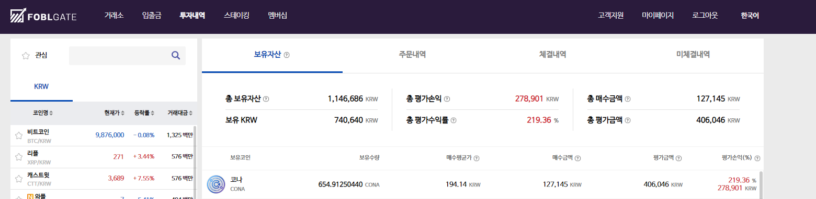Open the 한국어 language selector

tap(750, 16)
